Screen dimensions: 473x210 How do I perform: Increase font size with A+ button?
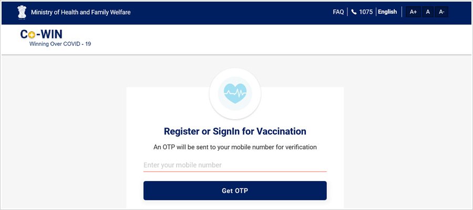click(x=413, y=12)
